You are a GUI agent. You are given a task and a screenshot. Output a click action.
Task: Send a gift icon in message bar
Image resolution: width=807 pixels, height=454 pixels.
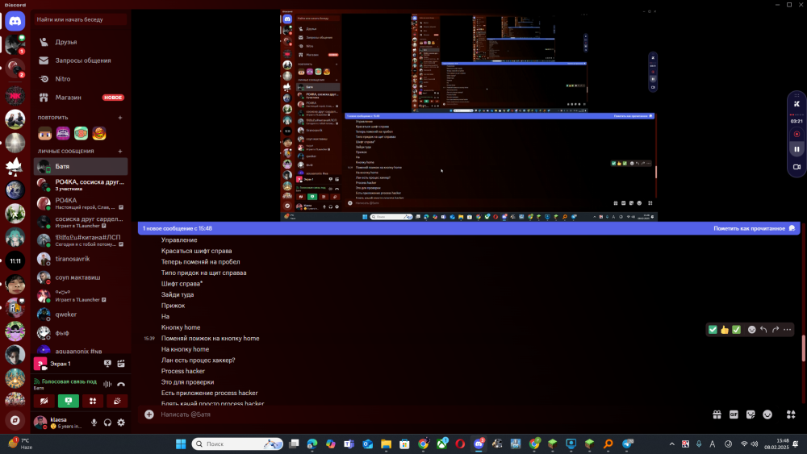[x=717, y=414]
